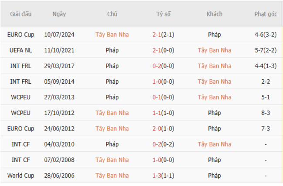Click Tây Ban Nha in the 24/06/2012 row
The width and height of the screenshot is (283, 186).
[x=112, y=128]
